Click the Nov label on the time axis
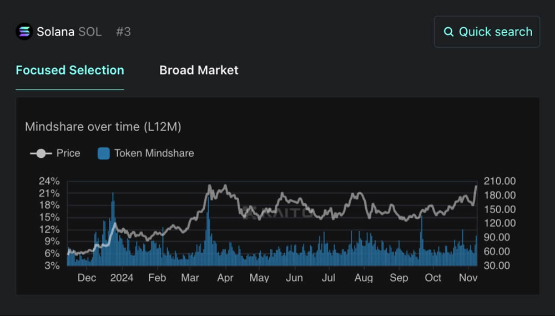Viewport: 555px width, 316px height. click(x=468, y=278)
